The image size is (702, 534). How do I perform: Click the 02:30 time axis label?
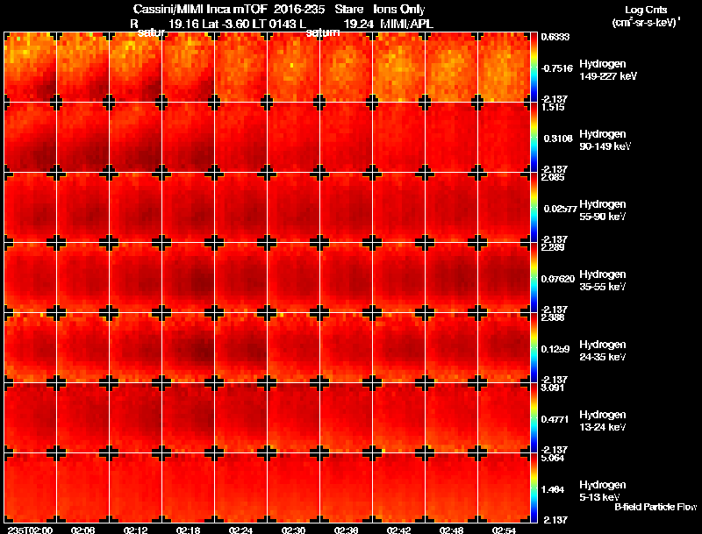click(x=293, y=530)
